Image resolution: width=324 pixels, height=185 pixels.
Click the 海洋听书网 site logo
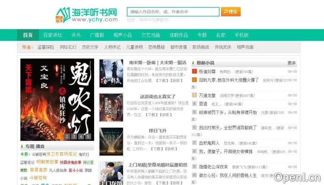coord(86,14)
